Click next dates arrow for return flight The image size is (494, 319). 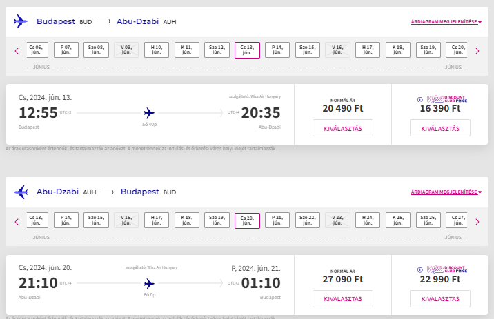tap(477, 222)
